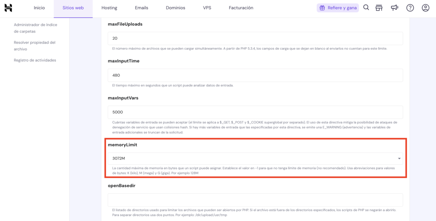Go to the Inicio tab
The height and width of the screenshot is (221, 436).
pos(39,8)
